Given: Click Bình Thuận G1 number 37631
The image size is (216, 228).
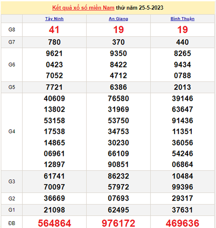Looking at the screenshot, I should (182, 210).
